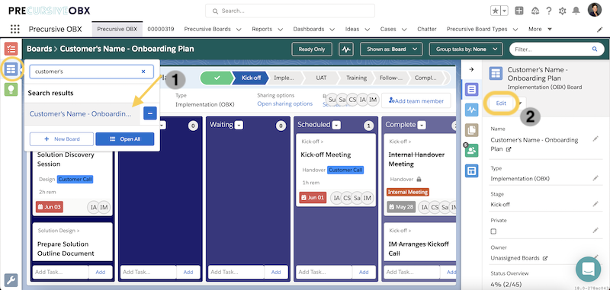Screen dimensions: 610x290
Task: Click the global actions plus icon
Action: (x=519, y=11)
